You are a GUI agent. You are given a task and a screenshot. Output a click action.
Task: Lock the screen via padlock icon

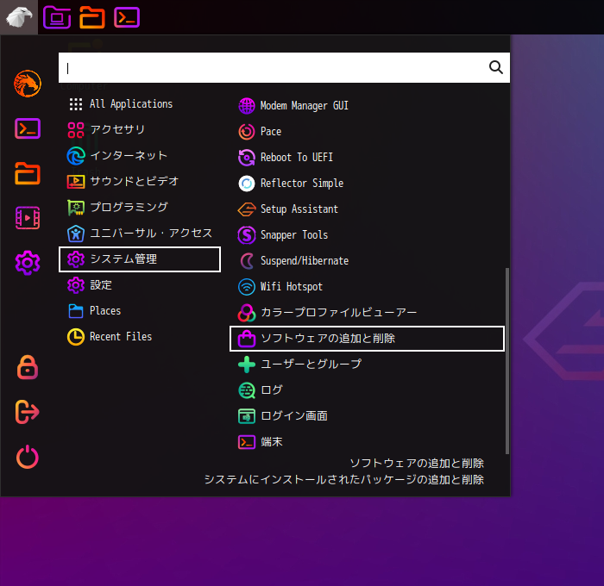point(28,367)
